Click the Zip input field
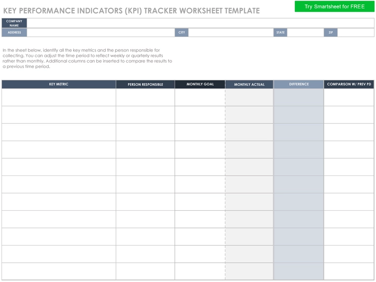 (x=356, y=32)
